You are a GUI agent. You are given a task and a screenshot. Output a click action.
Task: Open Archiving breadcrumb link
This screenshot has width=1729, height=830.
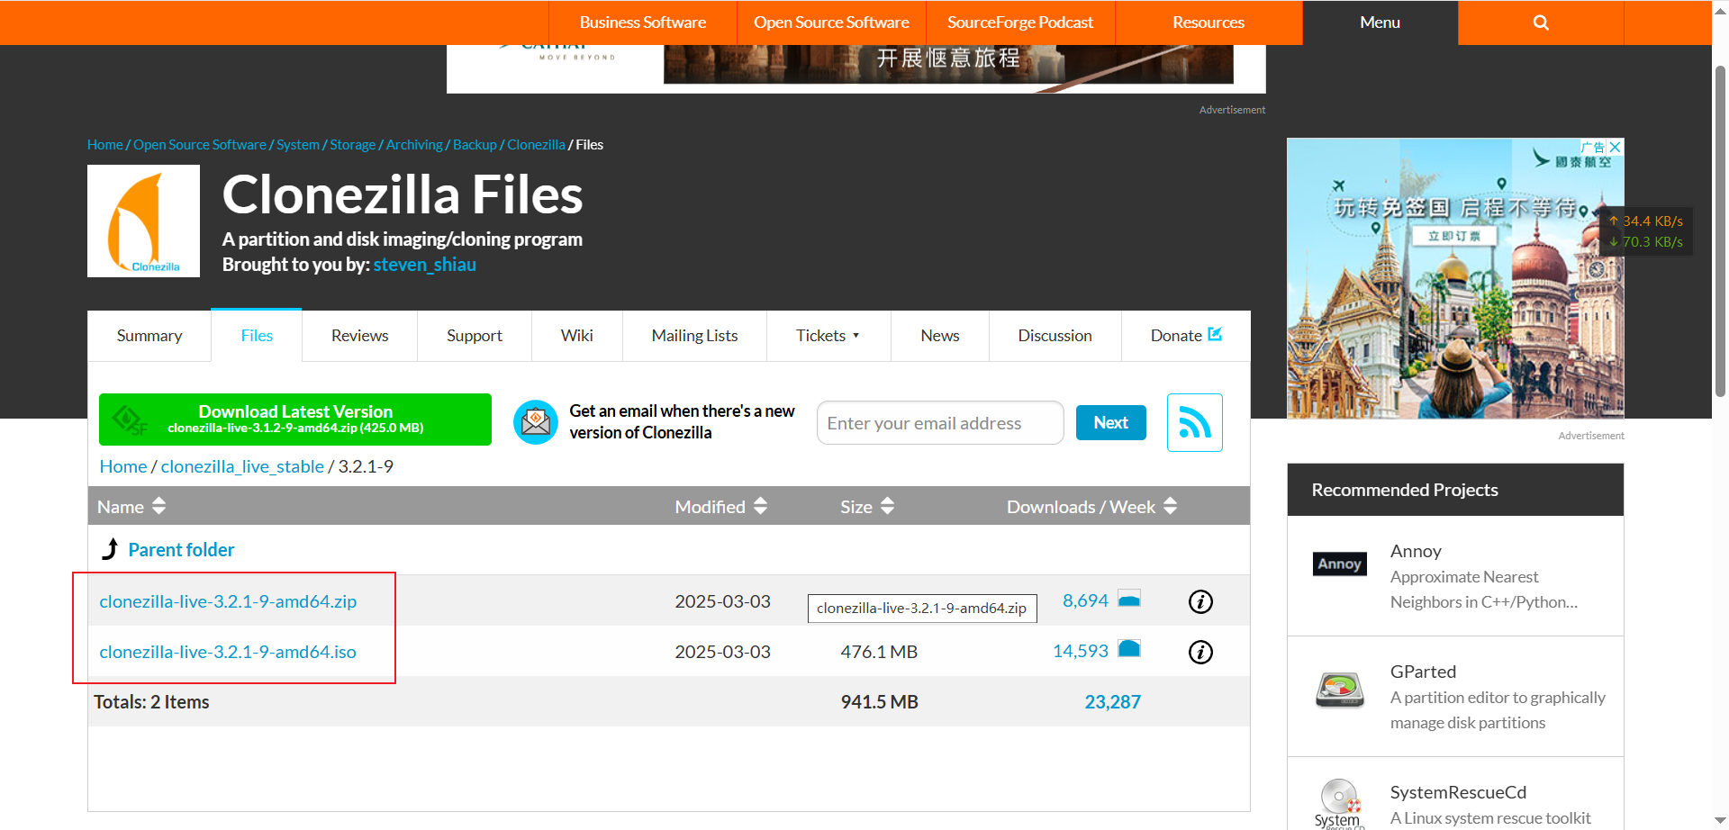(414, 145)
